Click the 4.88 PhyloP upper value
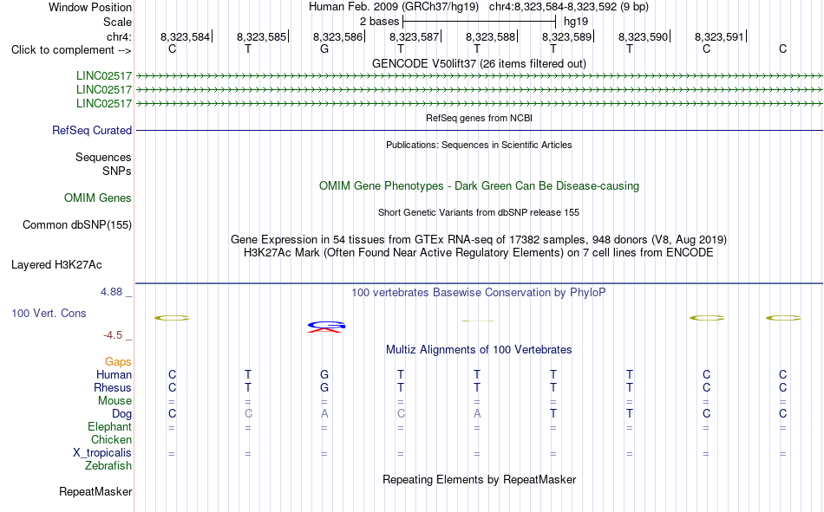The width and height of the screenshot is (824, 512). point(111,292)
